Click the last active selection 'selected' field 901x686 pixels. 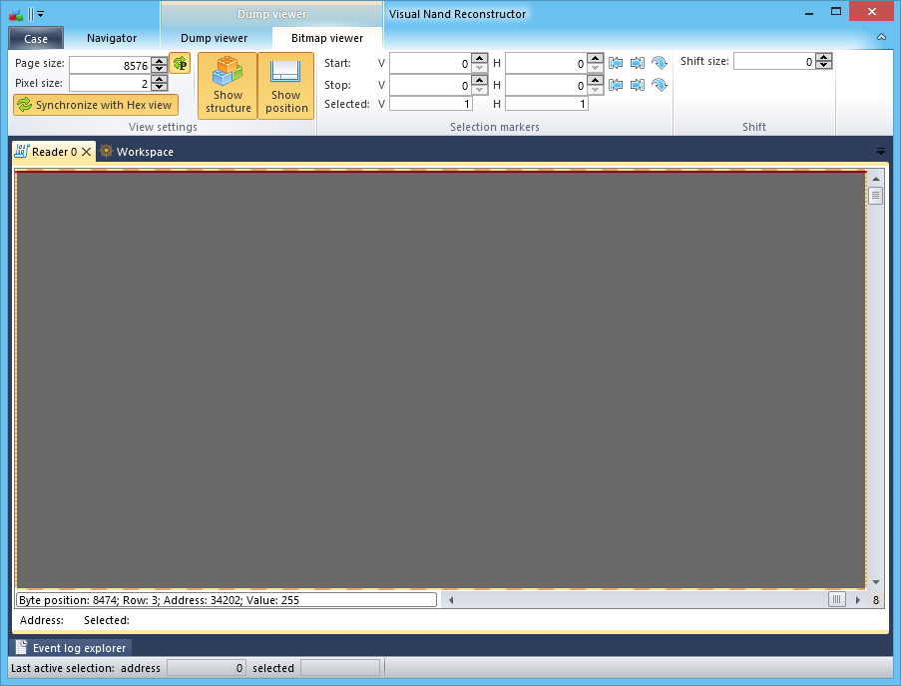pos(340,668)
